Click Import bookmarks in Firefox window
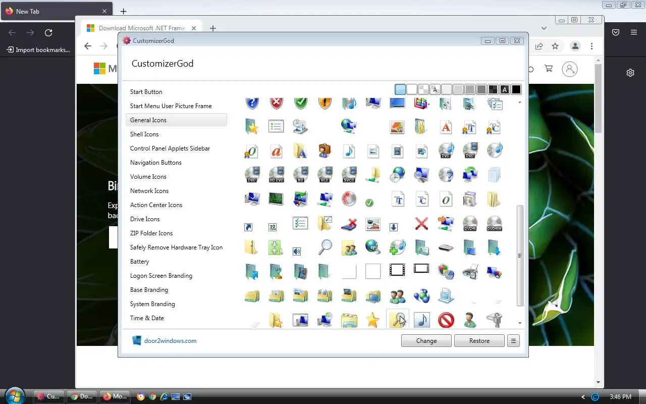Image resolution: width=646 pixels, height=404 pixels. point(38,50)
